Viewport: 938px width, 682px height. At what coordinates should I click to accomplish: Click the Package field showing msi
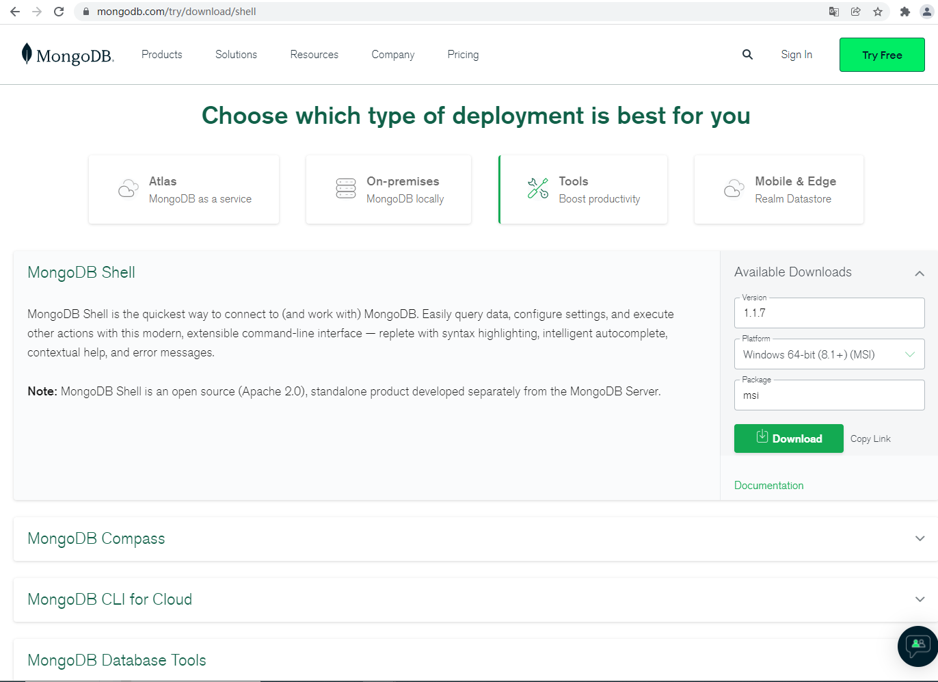(829, 395)
